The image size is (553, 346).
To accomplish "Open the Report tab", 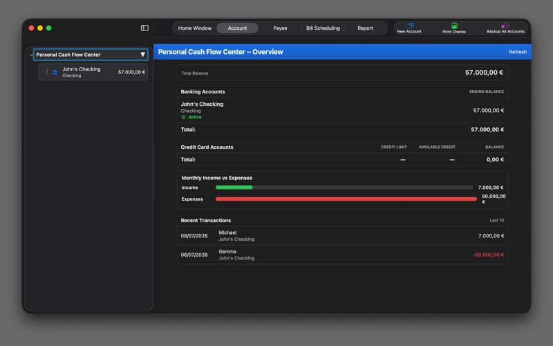I will pyautogui.click(x=366, y=28).
